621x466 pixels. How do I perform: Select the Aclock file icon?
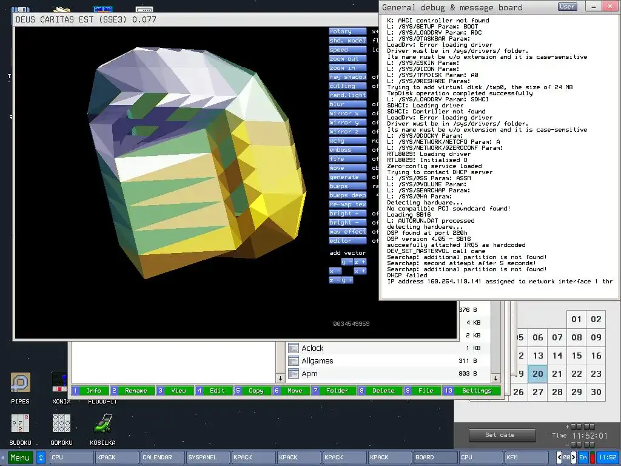(294, 348)
